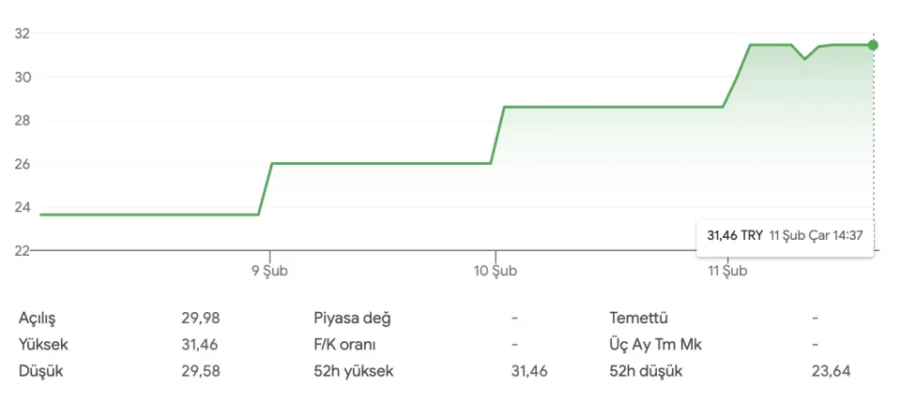Click the 22 value on the y-axis
The width and height of the screenshot is (901, 416).
(x=23, y=250)
